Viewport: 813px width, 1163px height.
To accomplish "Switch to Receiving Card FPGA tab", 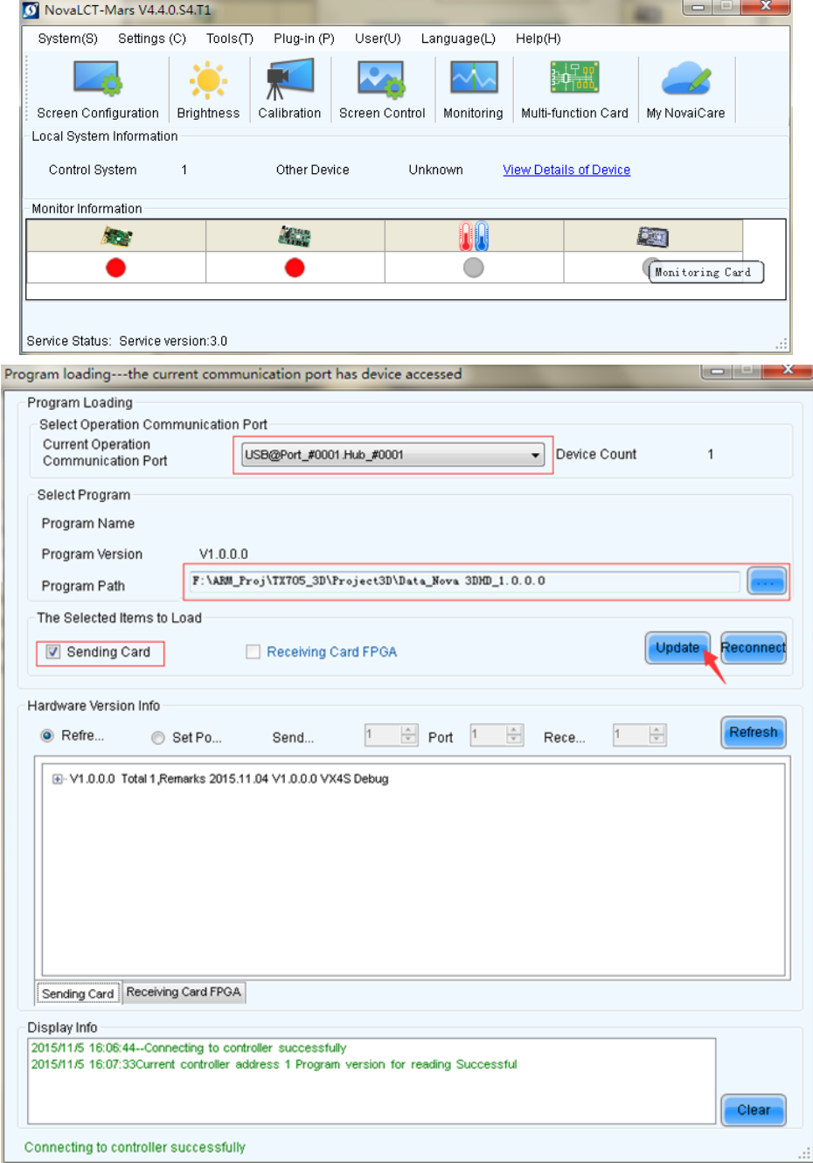I will (184, 992).
